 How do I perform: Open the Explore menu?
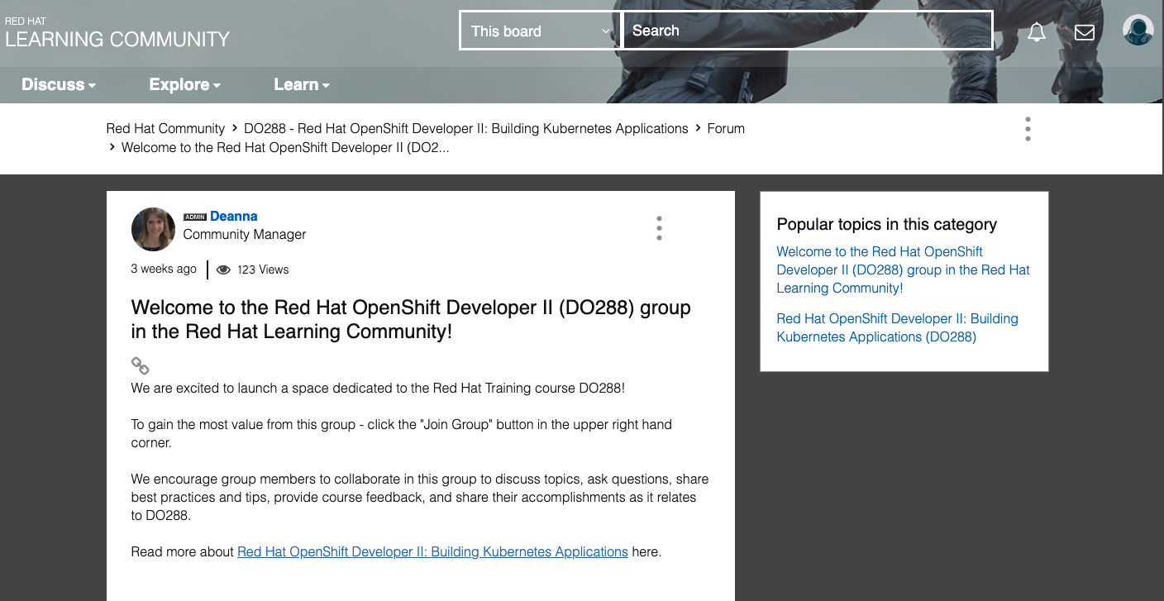(184, 84)
